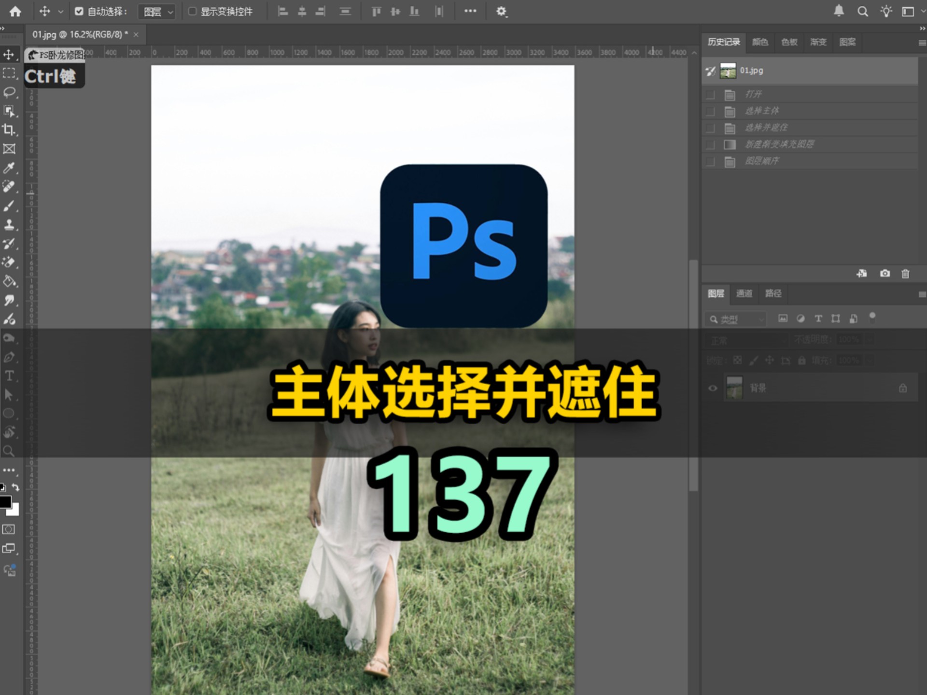927x695 pixels.
Task: Switch to the 颜色 panel tab
Action: pyautogui.click(x=760, y=42)
